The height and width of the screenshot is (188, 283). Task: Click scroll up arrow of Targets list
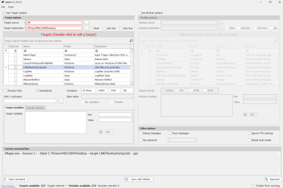click(x=132, y=51)
